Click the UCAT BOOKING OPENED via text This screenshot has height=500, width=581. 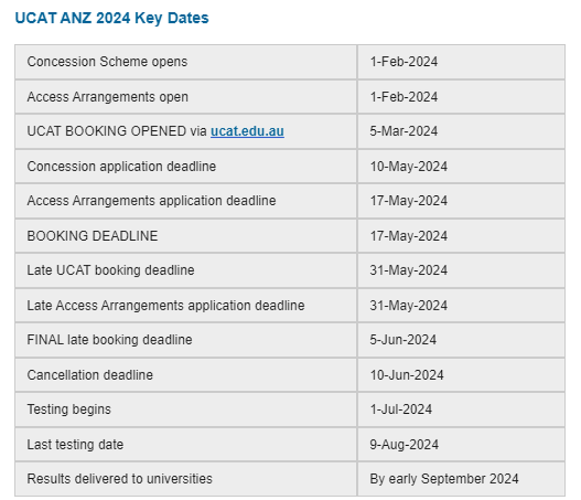tap(116, 131)
